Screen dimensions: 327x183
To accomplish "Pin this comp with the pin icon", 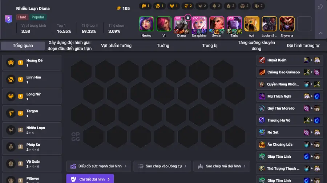I will click(x=320, y=7).
